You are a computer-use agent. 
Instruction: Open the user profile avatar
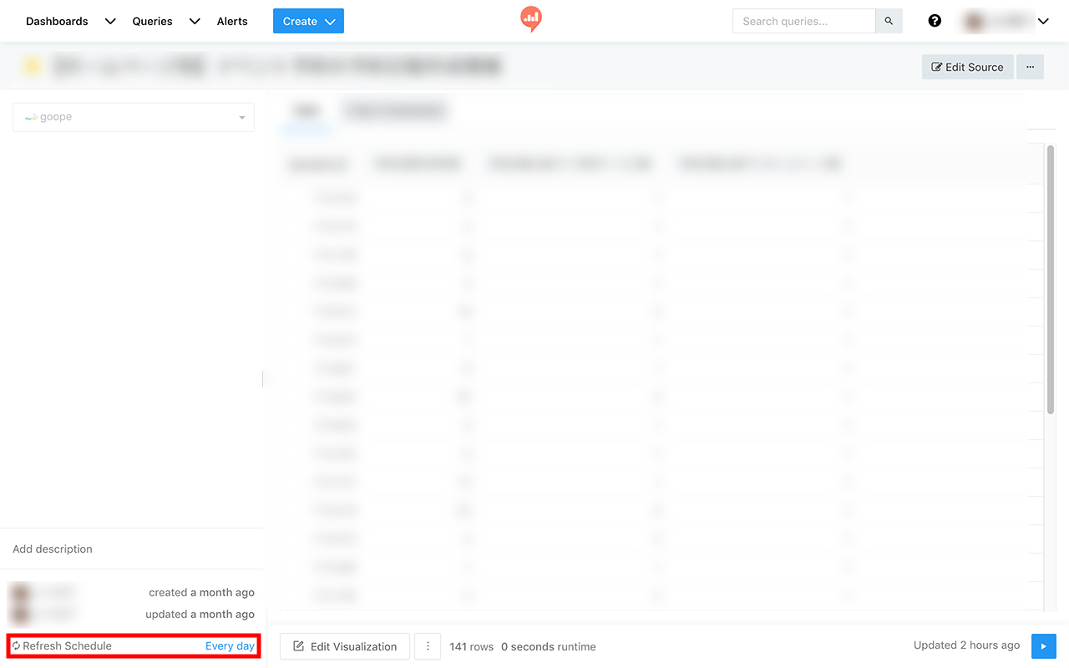(974, 21)
